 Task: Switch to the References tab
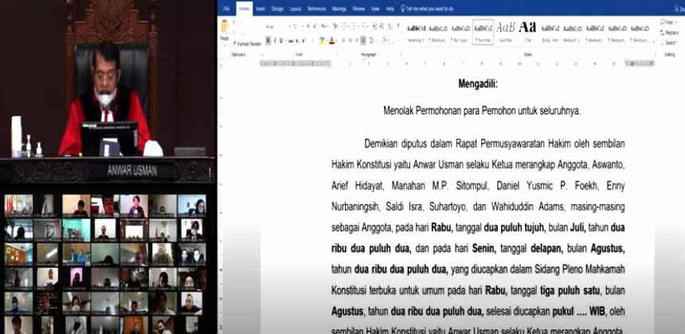point(316,8)
